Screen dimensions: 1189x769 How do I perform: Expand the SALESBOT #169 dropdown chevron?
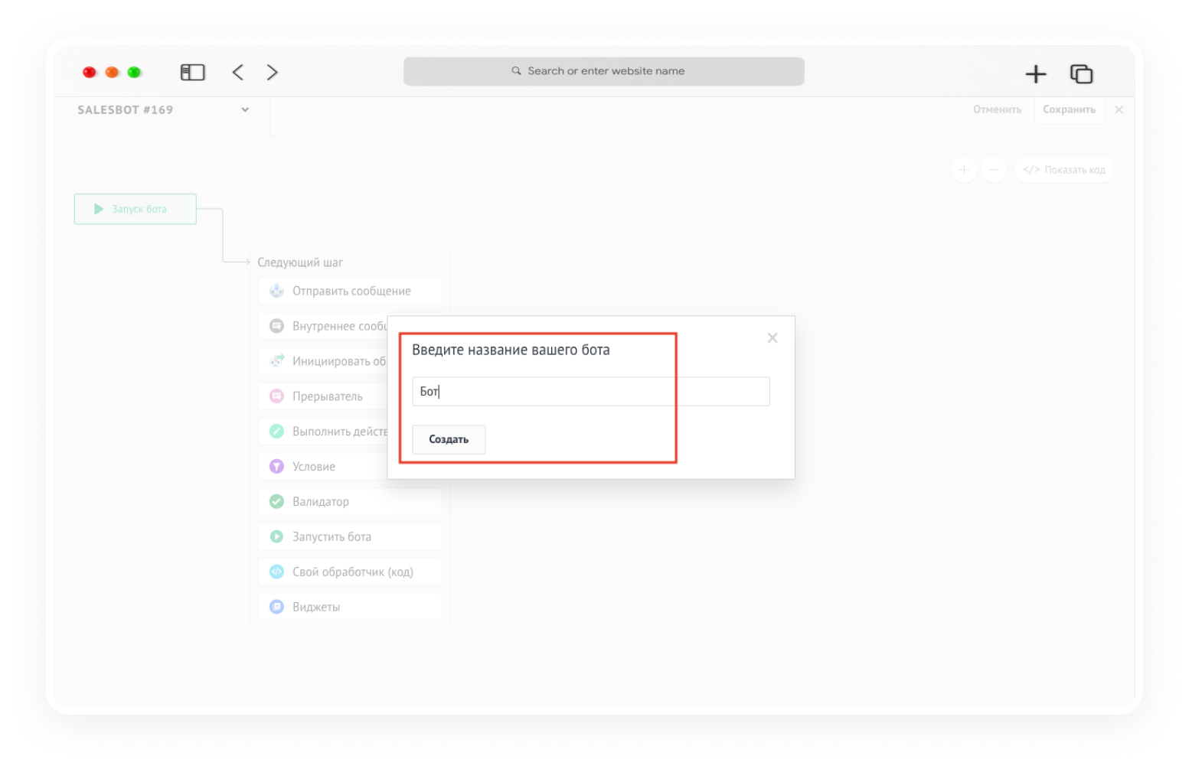[x=245, y=109]
